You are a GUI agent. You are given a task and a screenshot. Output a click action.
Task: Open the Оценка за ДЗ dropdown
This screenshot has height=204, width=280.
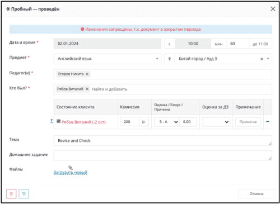click(216, 122)
